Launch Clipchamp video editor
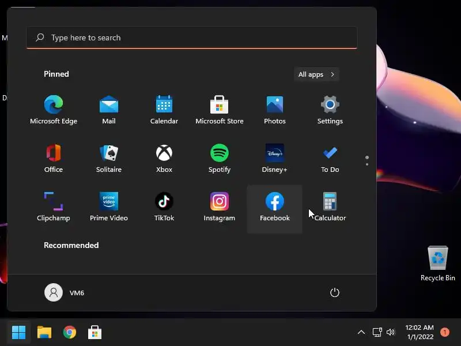461x346 pixels. 54,207
